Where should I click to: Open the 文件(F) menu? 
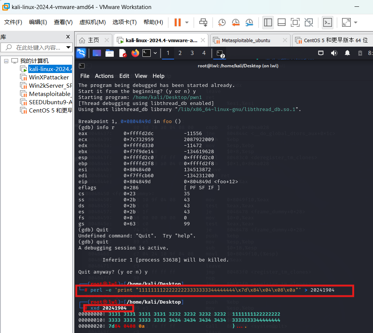click(13, 22)
